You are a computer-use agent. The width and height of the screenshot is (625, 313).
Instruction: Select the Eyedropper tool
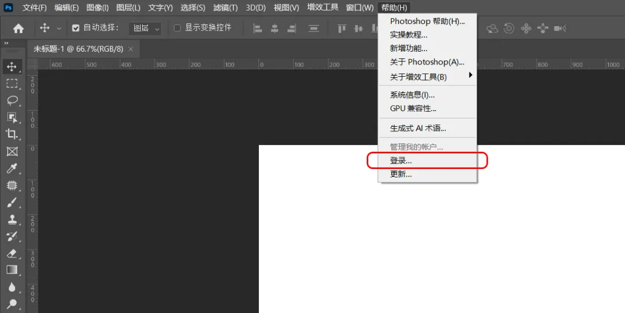pos(12,168)
